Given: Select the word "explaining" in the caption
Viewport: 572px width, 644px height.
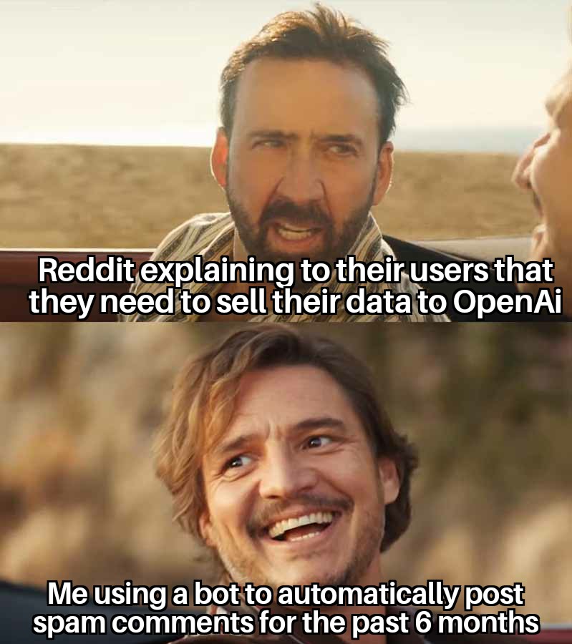Looking at the screenshot, I should (217, 273).
